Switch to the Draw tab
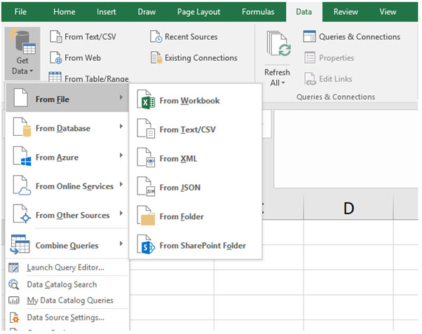Viewport: 422px width, 334px height. pyautogui.click(x=147, y=12)
